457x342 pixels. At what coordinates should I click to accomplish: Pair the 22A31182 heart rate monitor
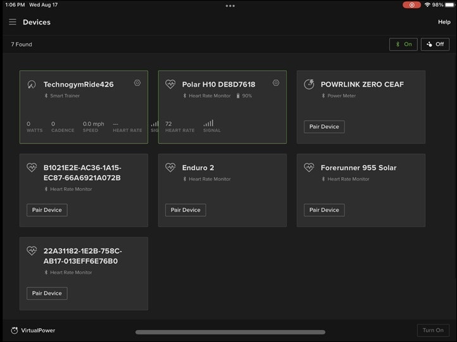coord(47,293)
